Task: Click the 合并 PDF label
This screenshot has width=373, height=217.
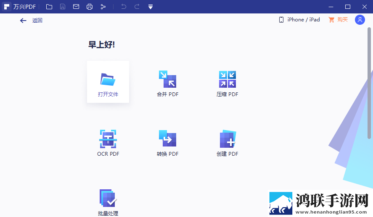Action: (x=167, y=94)
